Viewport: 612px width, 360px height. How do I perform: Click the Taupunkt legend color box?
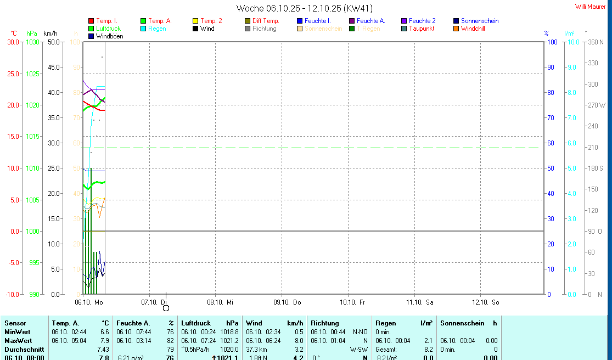coord(404,29)
